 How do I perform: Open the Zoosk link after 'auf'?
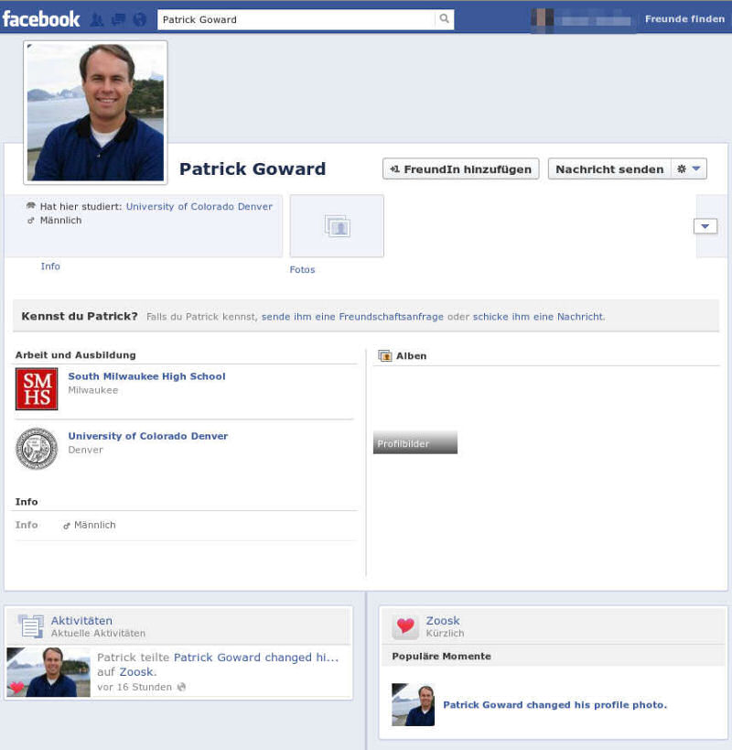click(136, 672)
